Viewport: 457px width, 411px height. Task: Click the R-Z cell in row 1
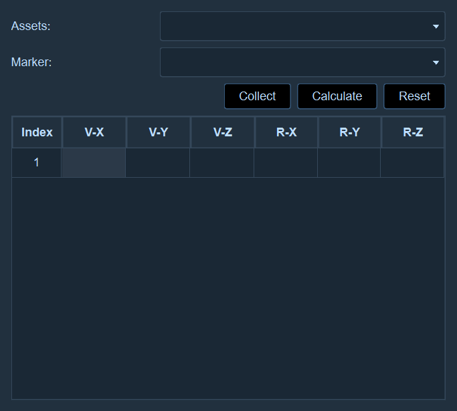tap(412, 162)
